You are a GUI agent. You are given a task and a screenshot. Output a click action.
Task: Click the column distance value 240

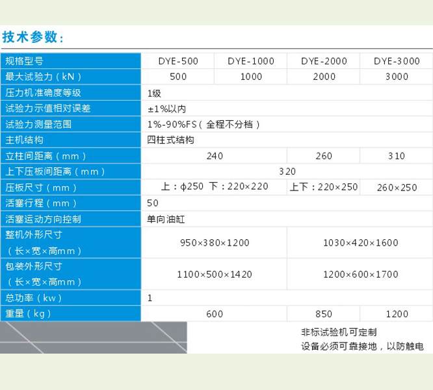pos(215,156)
